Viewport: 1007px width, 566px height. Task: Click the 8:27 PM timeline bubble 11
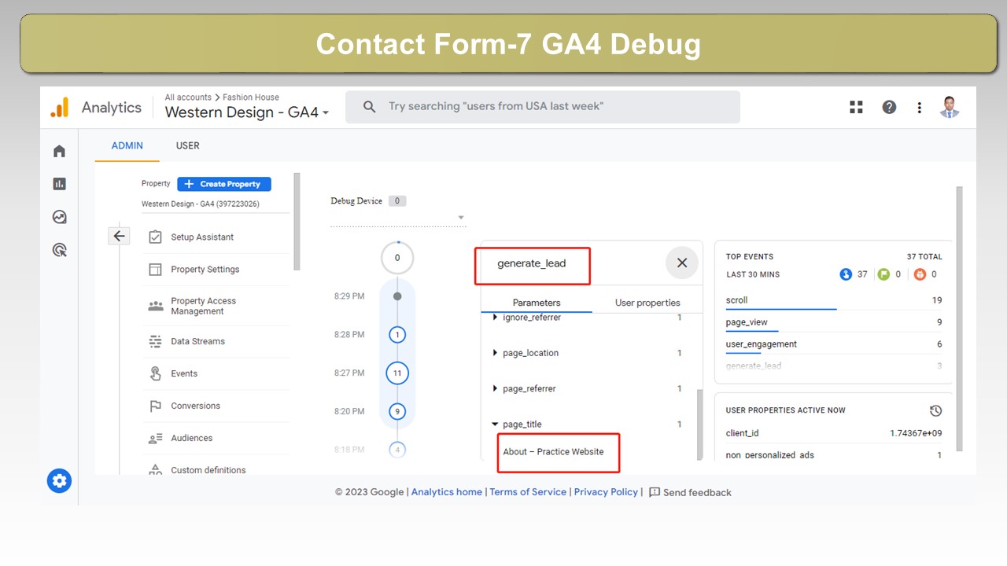[397, 373]
